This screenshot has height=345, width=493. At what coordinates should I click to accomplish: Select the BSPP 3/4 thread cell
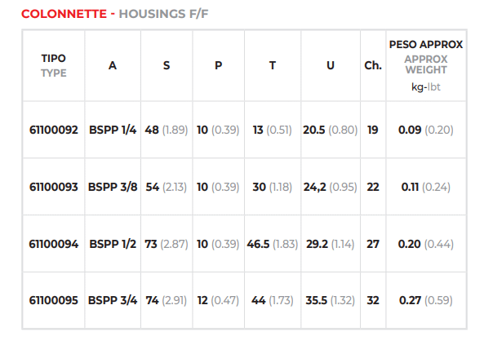pyautogui.click(x=113, y=300)
